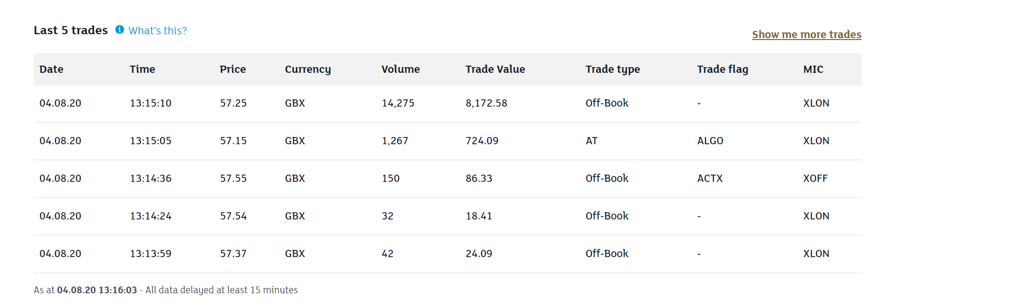Select the Volume column header
Image resolution: width=1024 pixels, height=301 pixels.
tap(401, 69)
